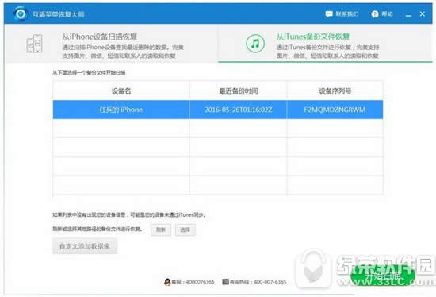Open 帮助 with the question mark icon
This screenshot has height=297, width=436.
[x=375, y=14]
